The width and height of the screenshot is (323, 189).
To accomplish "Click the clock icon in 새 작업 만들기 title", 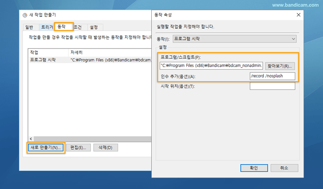I will tap(25, 15).
